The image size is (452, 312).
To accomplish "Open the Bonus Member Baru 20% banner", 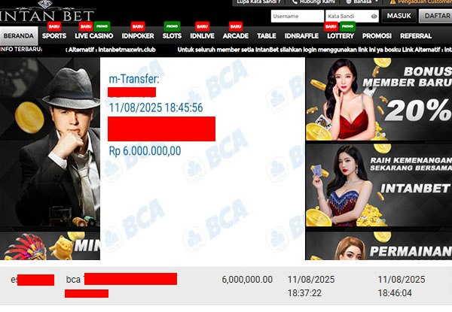I will (379, 99).
